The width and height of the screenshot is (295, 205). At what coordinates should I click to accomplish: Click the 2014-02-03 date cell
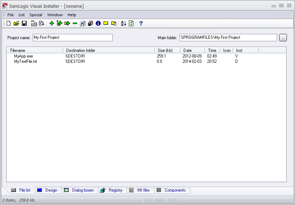pos(192,61)
